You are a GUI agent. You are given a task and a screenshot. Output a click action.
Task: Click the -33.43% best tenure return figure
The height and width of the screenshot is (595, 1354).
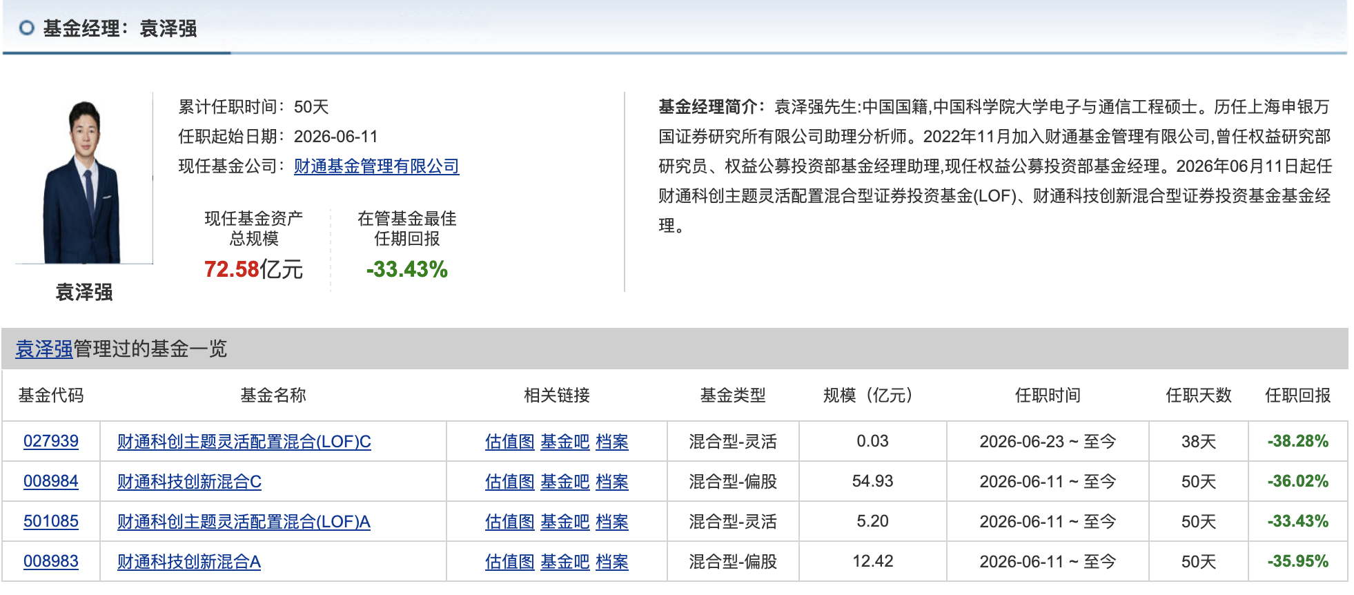[407, 269]
